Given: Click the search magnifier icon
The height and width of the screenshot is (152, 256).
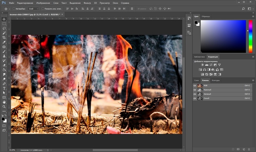Looking at the screenshot, I should (243, 9).
